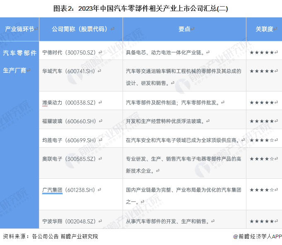Select the four-star rating for 均胜电子
The image size is (282, 245).
pyautogui.click(x=261, y=140)
